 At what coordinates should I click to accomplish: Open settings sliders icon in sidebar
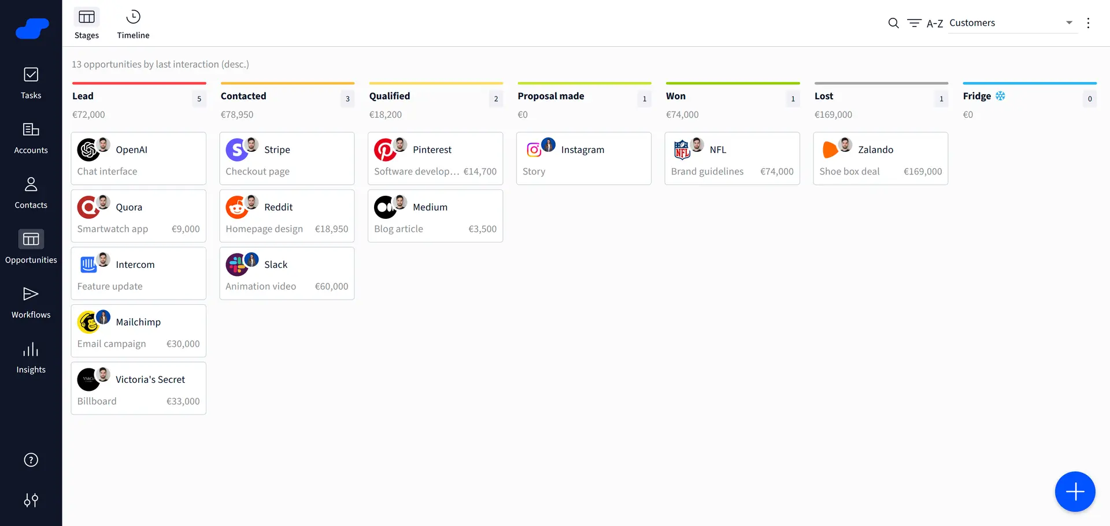coord(31,500)
